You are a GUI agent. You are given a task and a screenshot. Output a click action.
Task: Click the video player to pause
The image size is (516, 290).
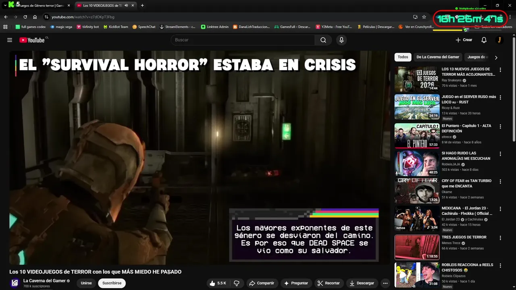coord(200,157)
